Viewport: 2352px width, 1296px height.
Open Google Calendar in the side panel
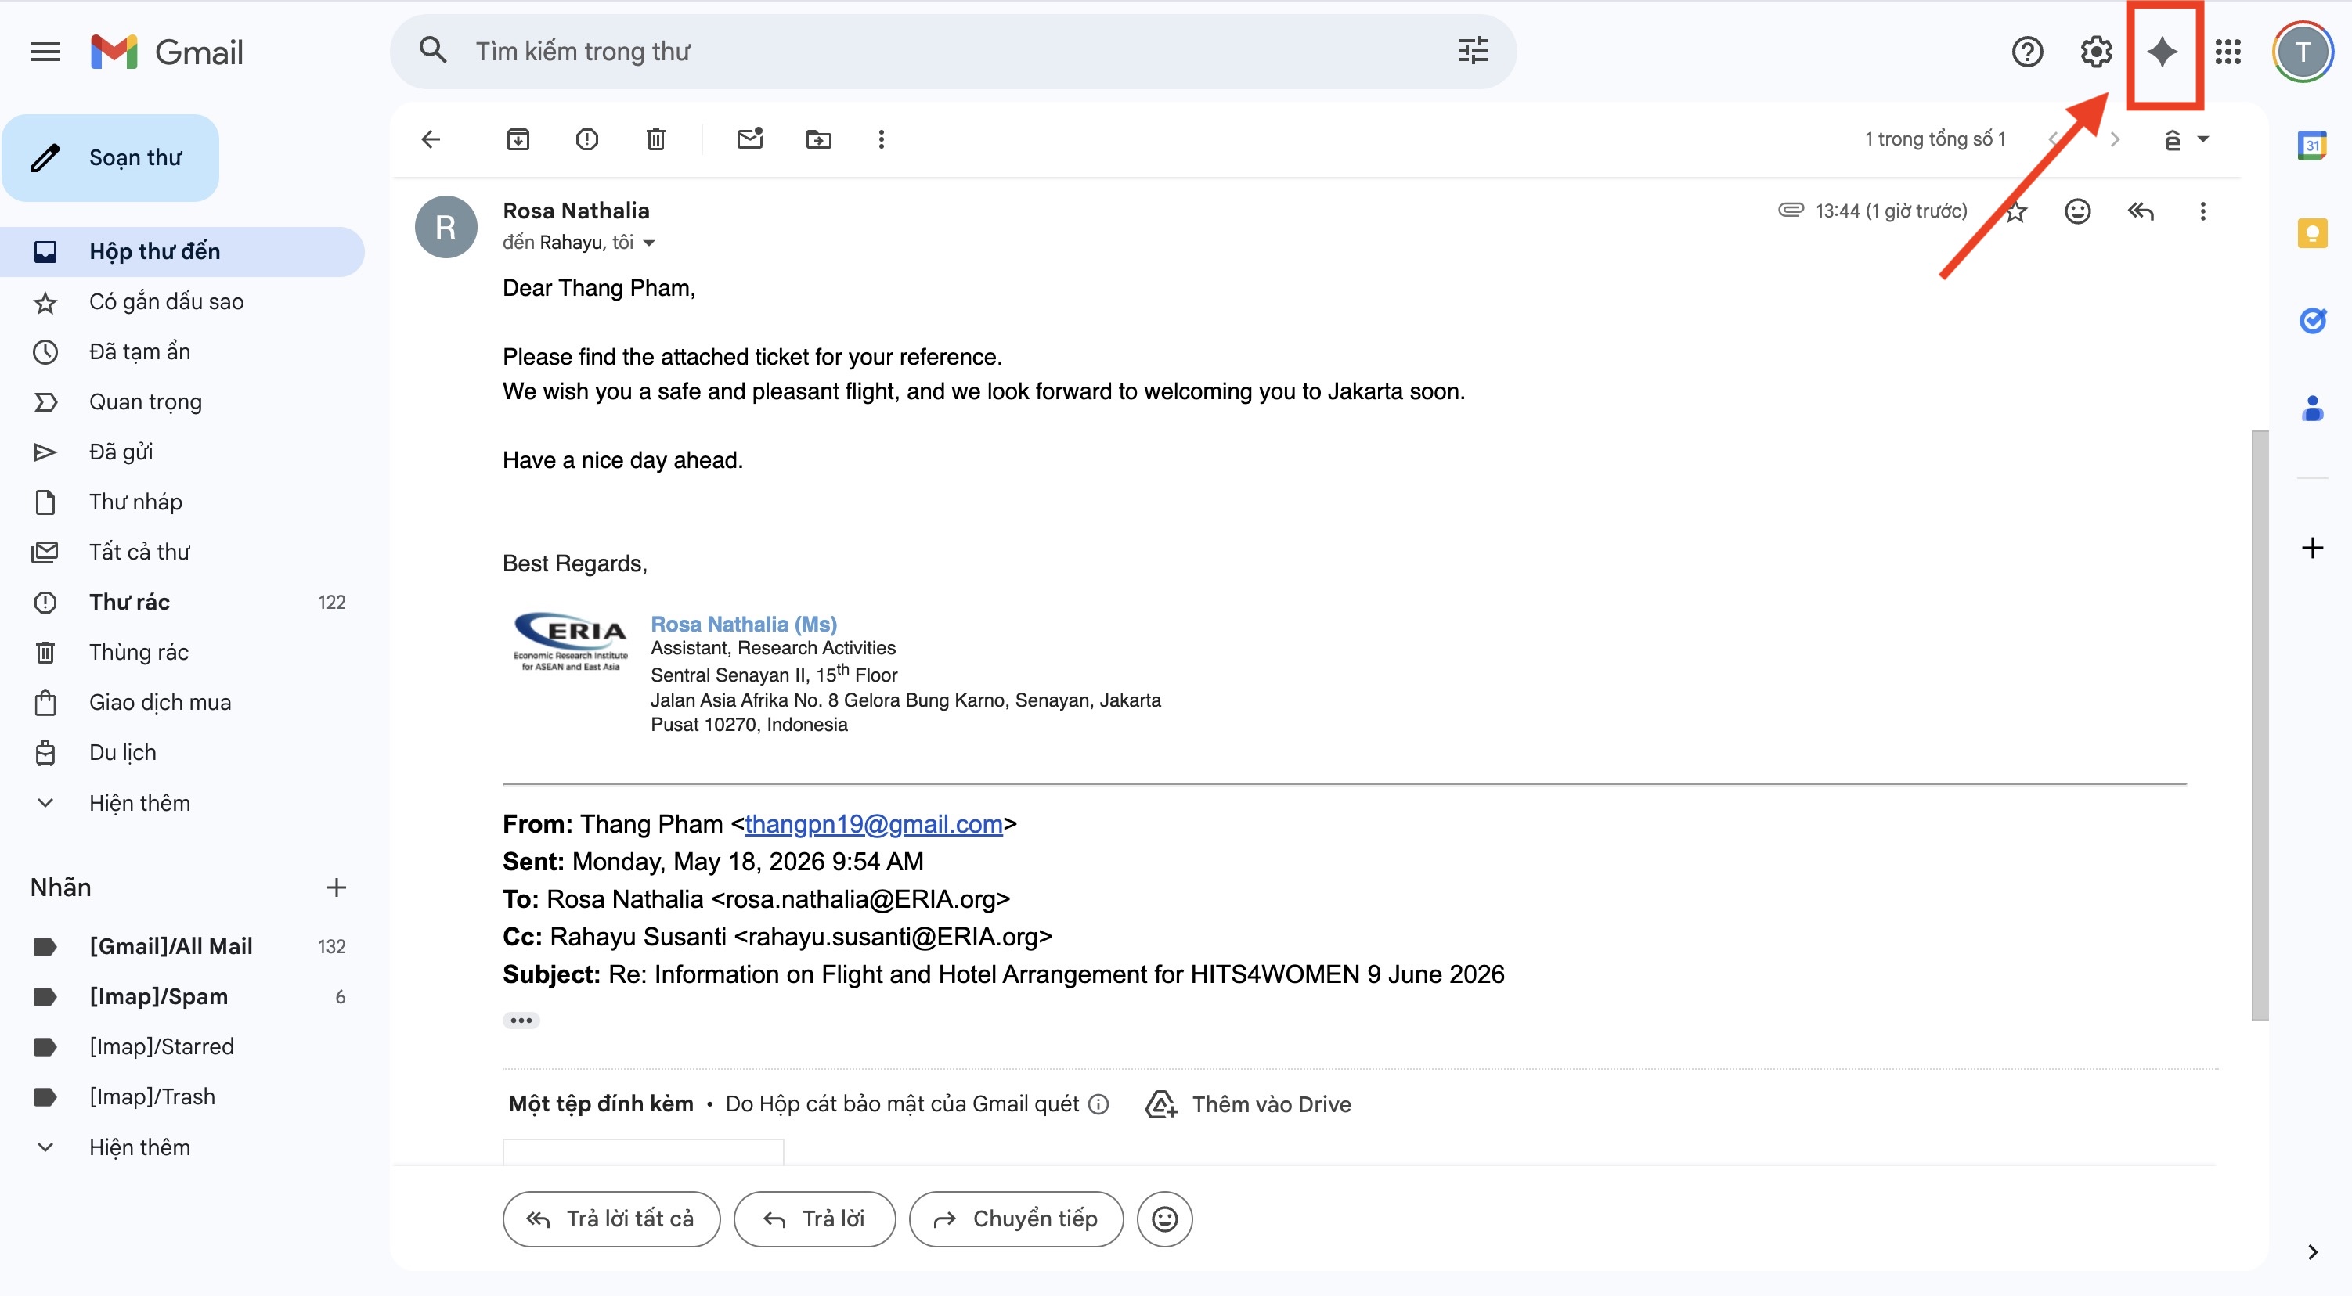tap(2312, 145)
